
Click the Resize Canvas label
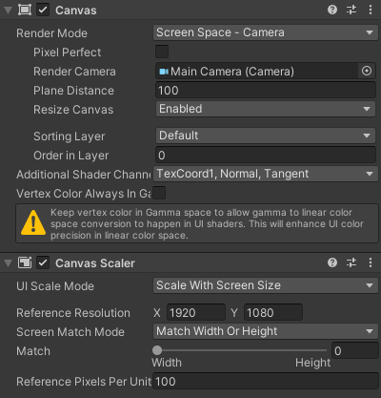tap(73, 110)
